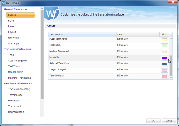Open the Selected Term Color blue swatch
Viewport: 179px width, 126px height.
(164, 64)
